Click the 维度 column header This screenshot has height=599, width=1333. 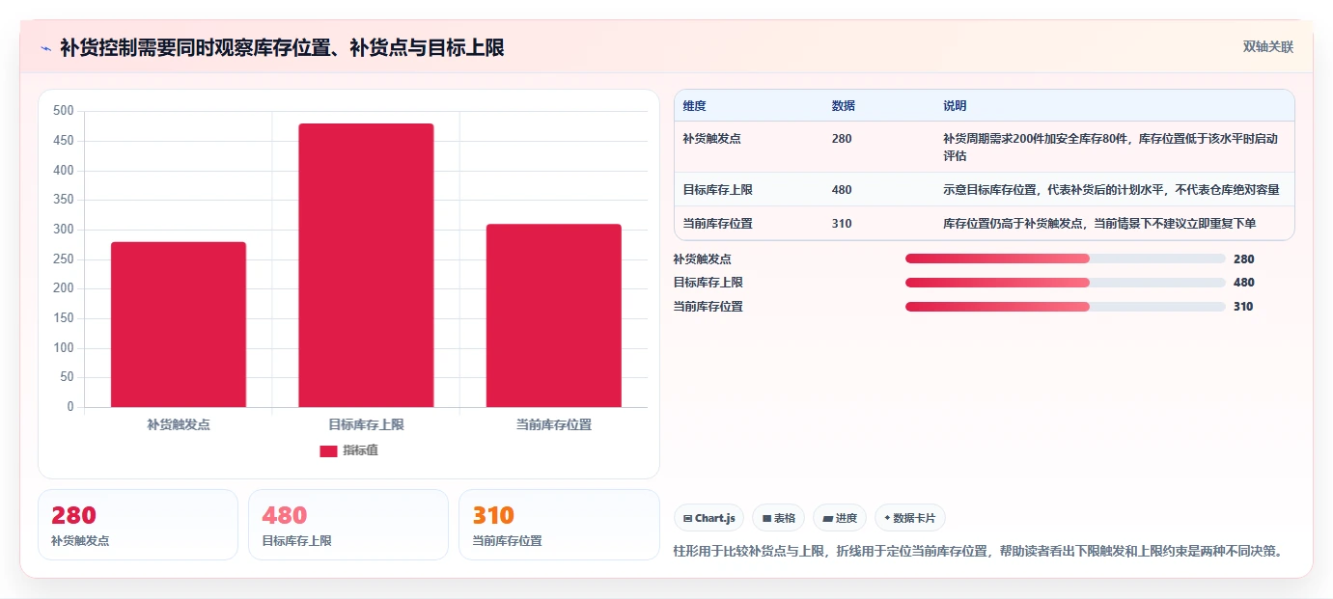[x=694, y=106]
